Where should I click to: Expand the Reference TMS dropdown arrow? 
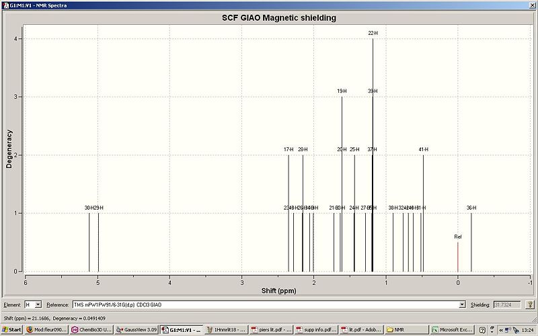tap(462, 304)
